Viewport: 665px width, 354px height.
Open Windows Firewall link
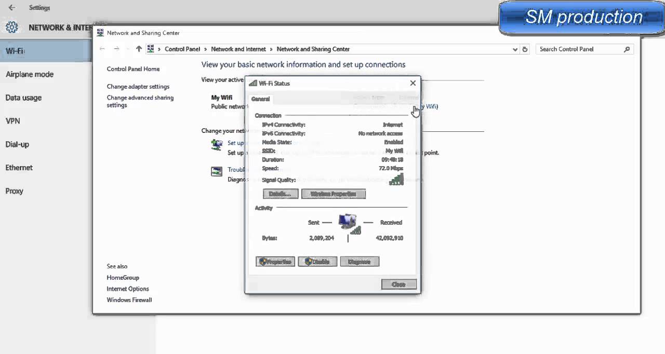tap(129, 300)
